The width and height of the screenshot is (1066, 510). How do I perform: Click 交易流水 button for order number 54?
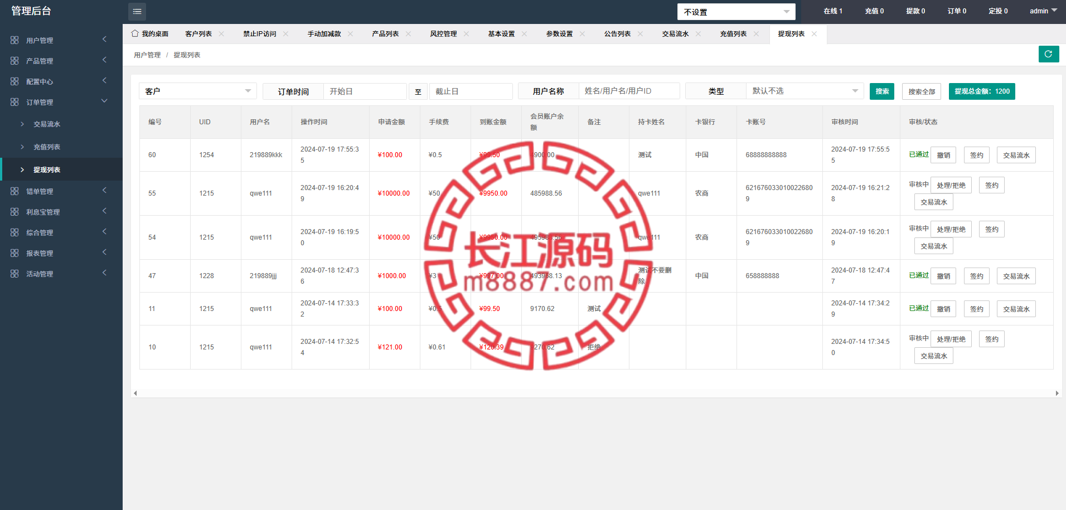point(934,246)
